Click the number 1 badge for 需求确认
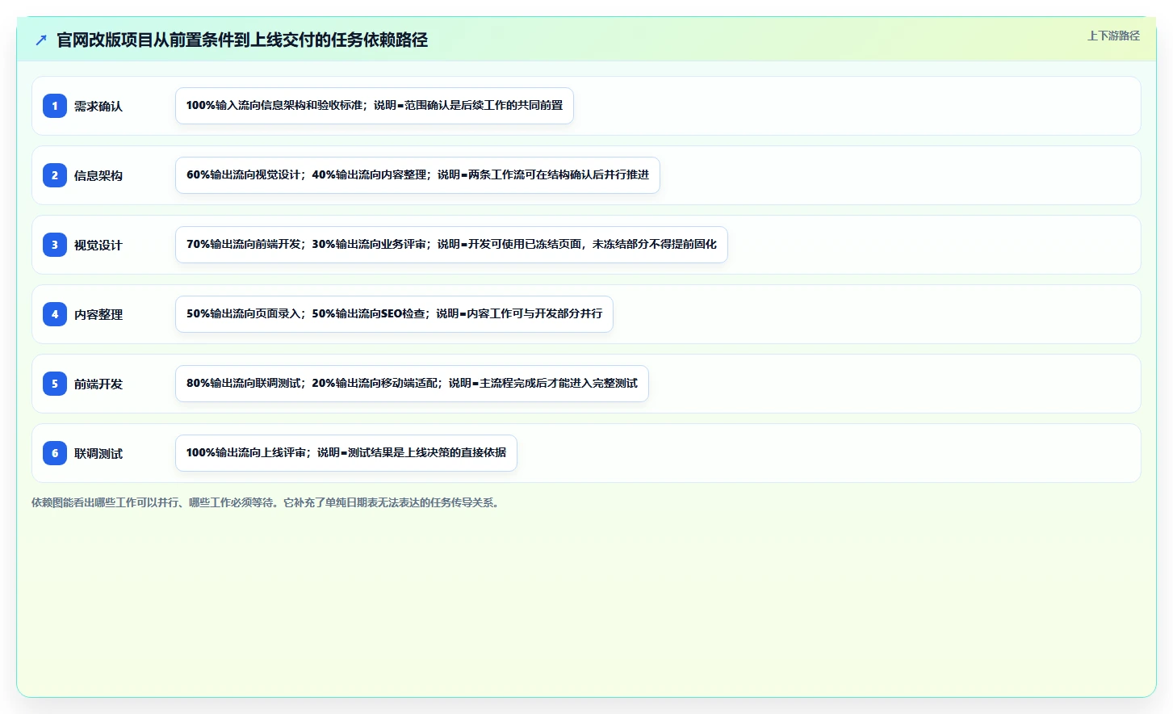 click(x=55, y=106)
